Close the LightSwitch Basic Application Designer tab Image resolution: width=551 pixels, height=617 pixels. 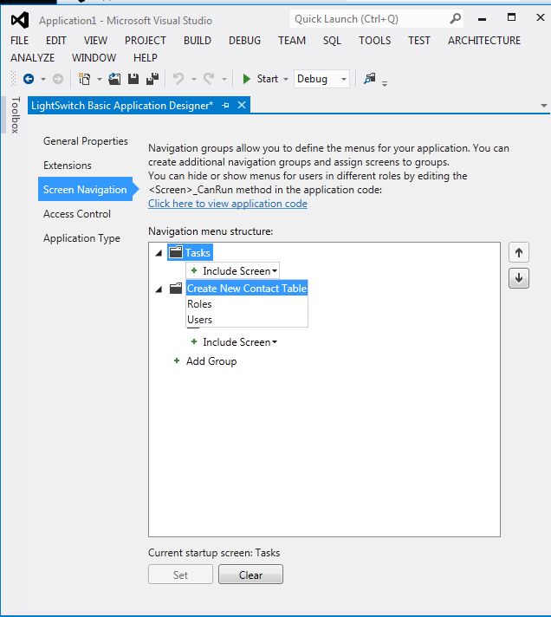242,105
